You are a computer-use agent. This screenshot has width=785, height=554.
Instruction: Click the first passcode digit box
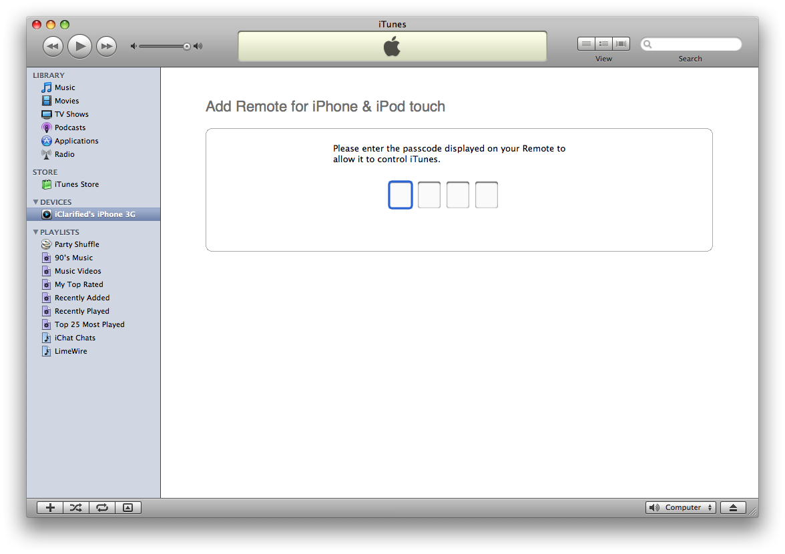(x=401, y=195)
